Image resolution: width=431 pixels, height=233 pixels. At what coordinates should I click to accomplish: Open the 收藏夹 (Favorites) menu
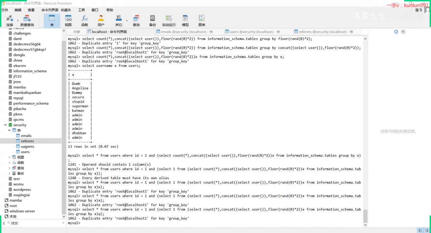(66, 10)
